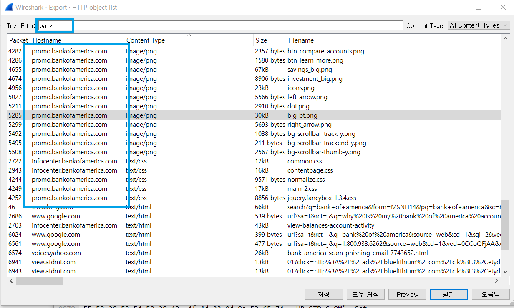Select the left_arrow.png row

tap(254, 97)
